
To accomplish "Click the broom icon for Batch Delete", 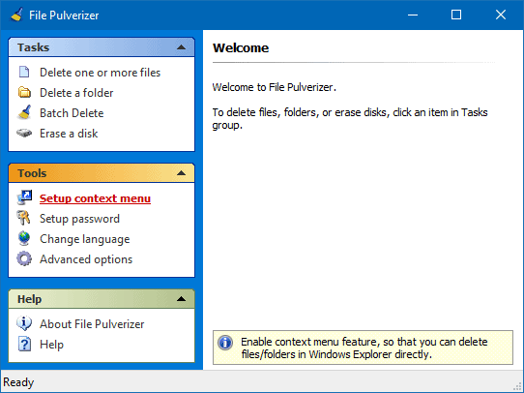I will click(24, 112).
